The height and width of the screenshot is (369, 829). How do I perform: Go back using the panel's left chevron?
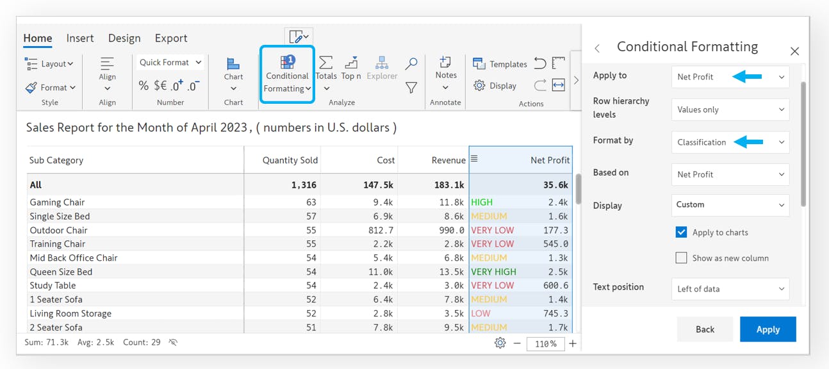[x=597, y=49]
